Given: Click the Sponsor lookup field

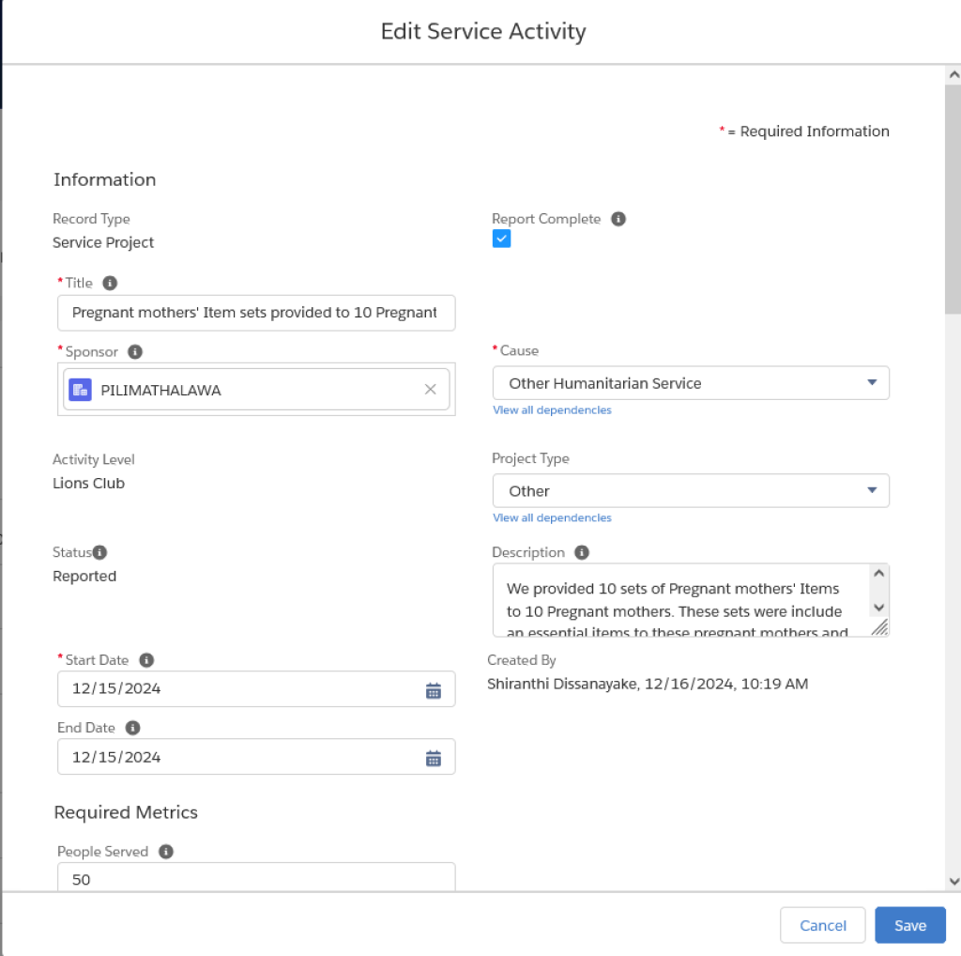Looking at the screenshot, I should (256, 390).
